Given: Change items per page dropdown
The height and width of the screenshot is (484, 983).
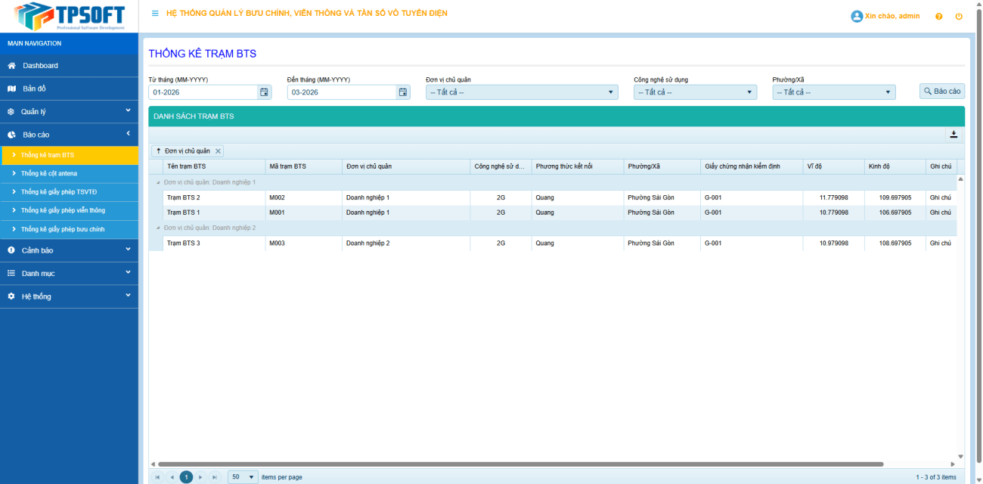Looking at the screenshot, I should [x=243, y=477].
